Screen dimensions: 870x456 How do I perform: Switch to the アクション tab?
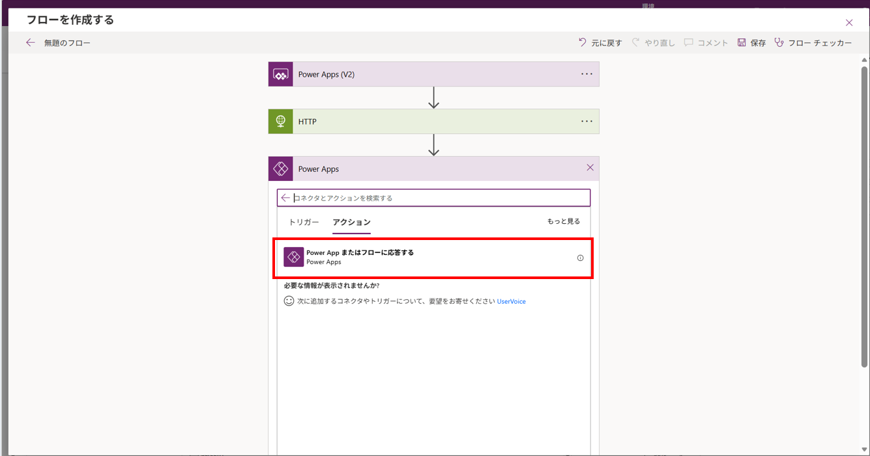351,222
